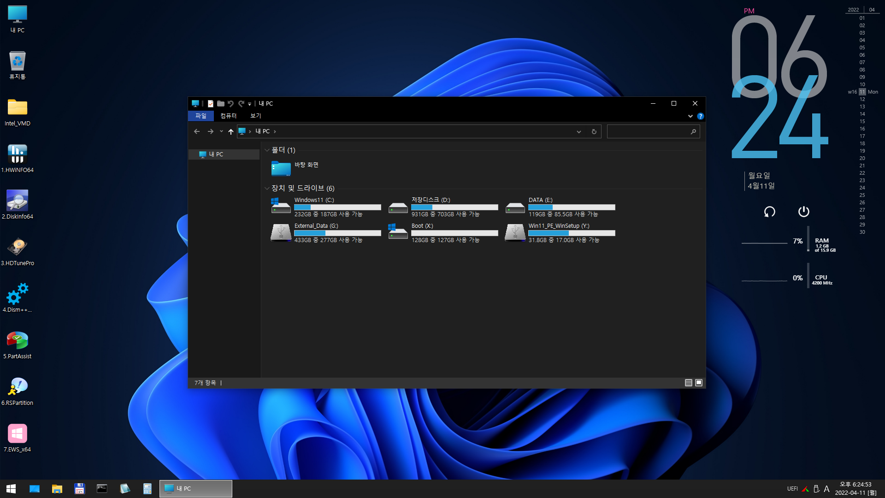Screen dimensions: 885x498
Task: Open the 보기 ribbon tab
Action: [x=255, y=116]
